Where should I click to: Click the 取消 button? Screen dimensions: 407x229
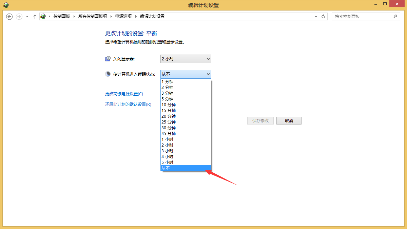point(289,121)
